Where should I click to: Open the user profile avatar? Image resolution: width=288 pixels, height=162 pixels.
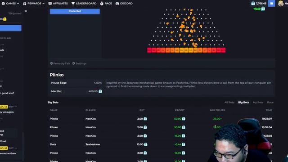point(281,3)
